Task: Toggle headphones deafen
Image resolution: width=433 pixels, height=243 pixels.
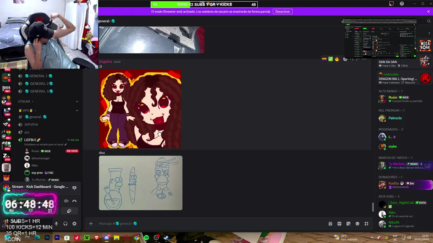Action: [x=65, y=223]
